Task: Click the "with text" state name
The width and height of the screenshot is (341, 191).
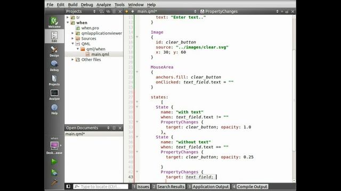Action: [x=190, y=112]
